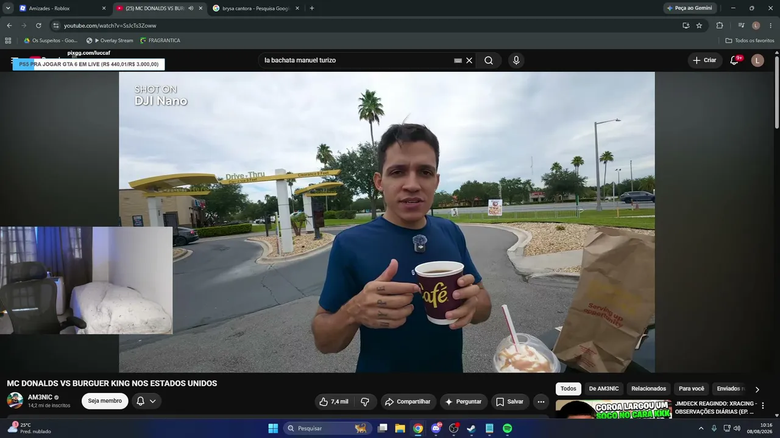The height and width of the screenshot is (438, 780).
Task: Clear the YouTube search text
Action: (x=469, y=61)
